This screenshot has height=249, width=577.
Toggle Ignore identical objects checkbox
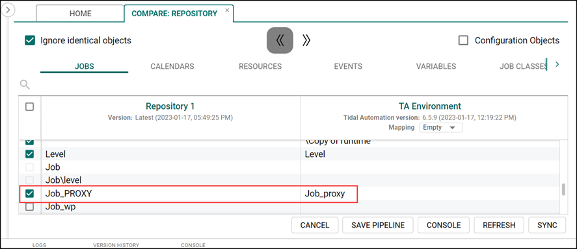[x=29, y=40]
